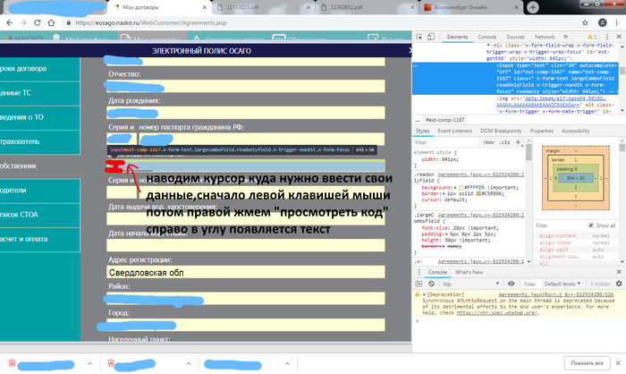Viewport: 626px width, 374px height.
Task: Close the console drawer with the X
Action: pos(618,271)
